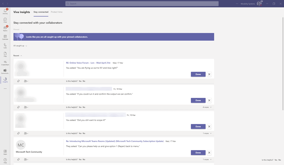284x165 pixels.
Task: Open Chat from the left rail
Action: pos(5,20)
